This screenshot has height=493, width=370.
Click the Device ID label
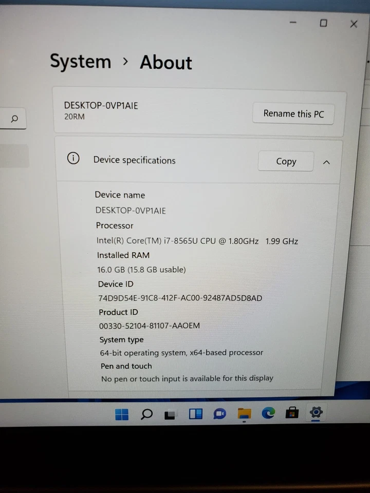pos(116,284)
